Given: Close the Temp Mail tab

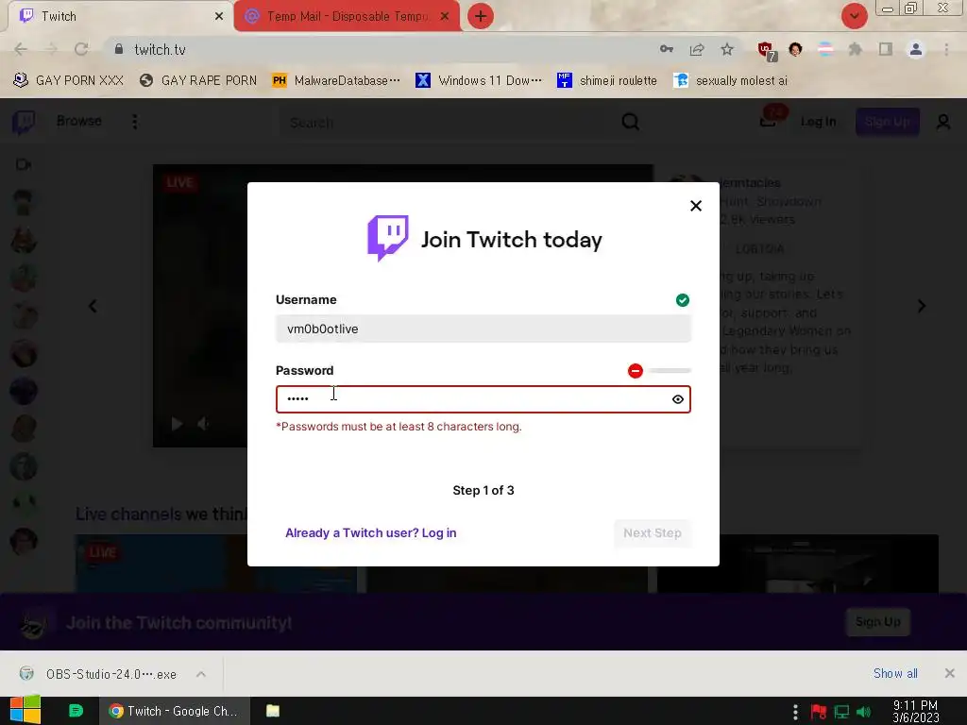Looking at the screenshot, I should click(x=445, y=16).
